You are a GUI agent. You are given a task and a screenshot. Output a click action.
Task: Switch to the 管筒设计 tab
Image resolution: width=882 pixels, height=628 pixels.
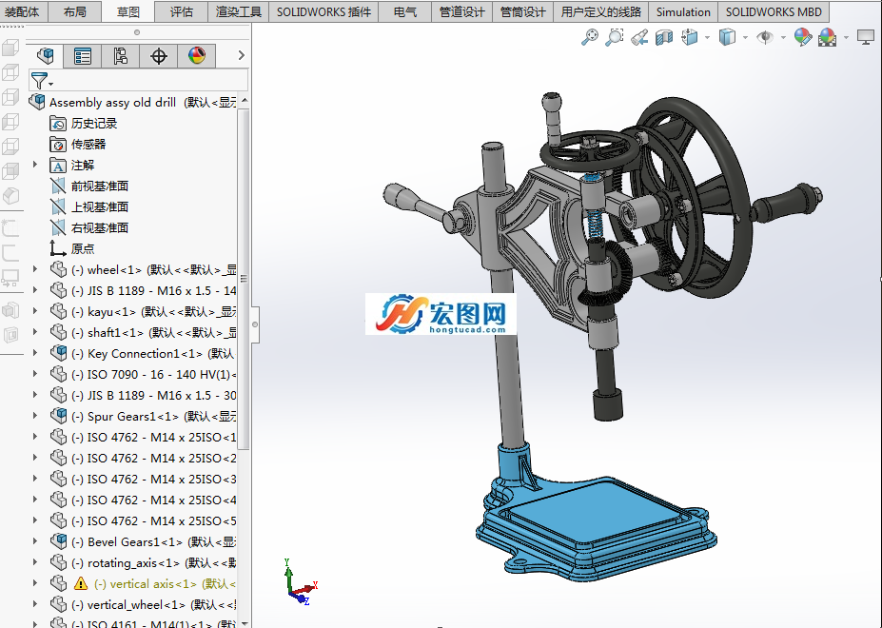coord(522,11)
